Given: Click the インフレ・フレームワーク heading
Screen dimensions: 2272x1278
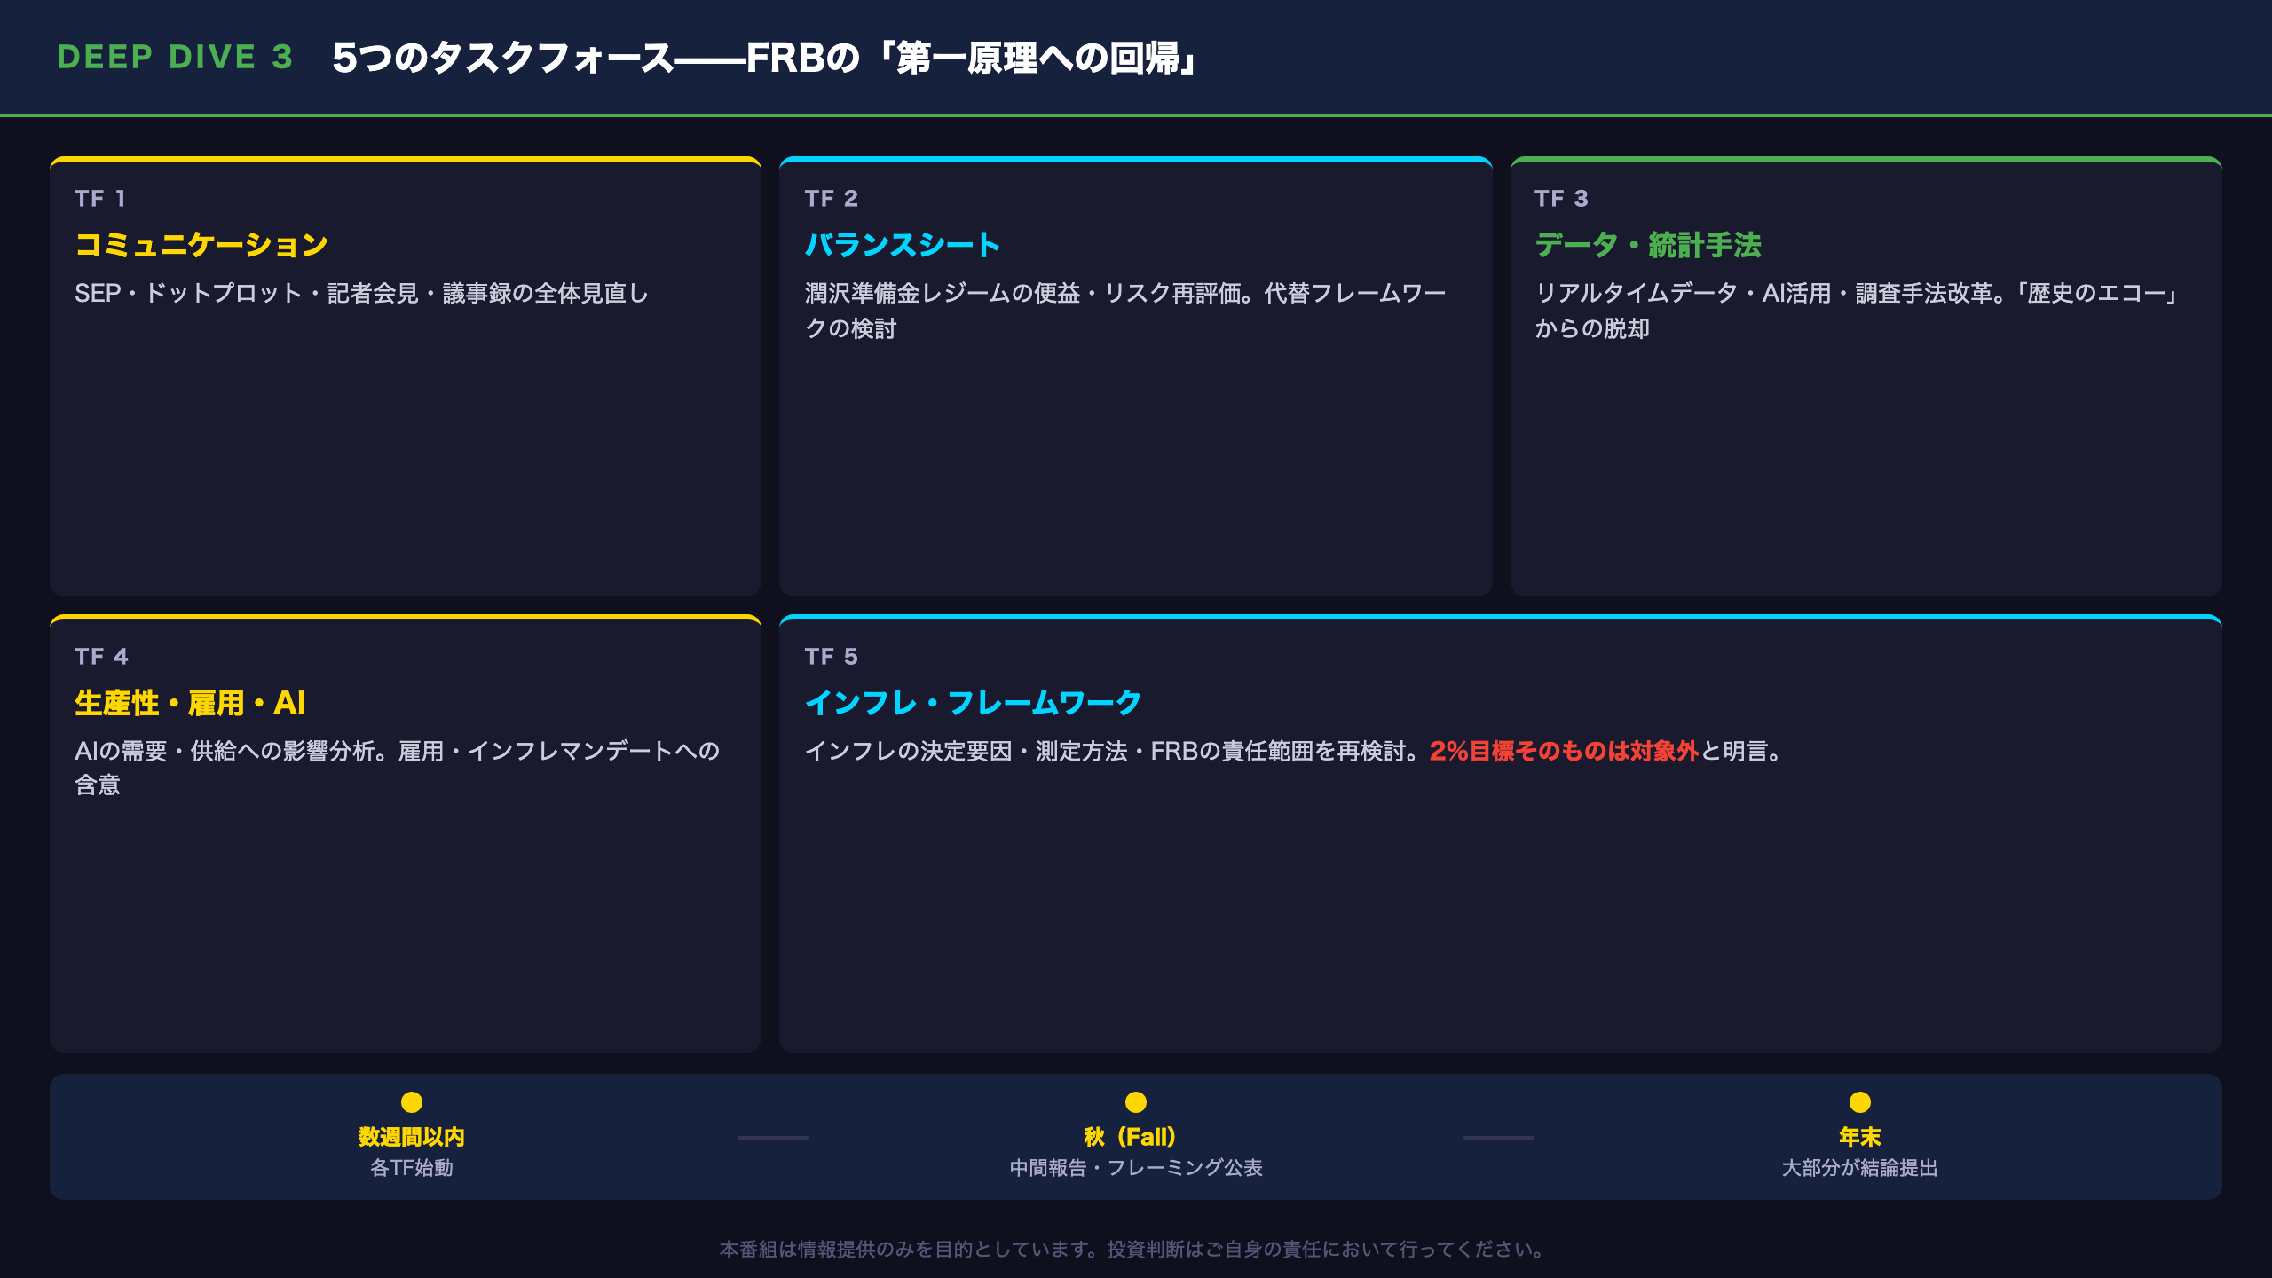Looking at the screenshot, I should point(973,703).
